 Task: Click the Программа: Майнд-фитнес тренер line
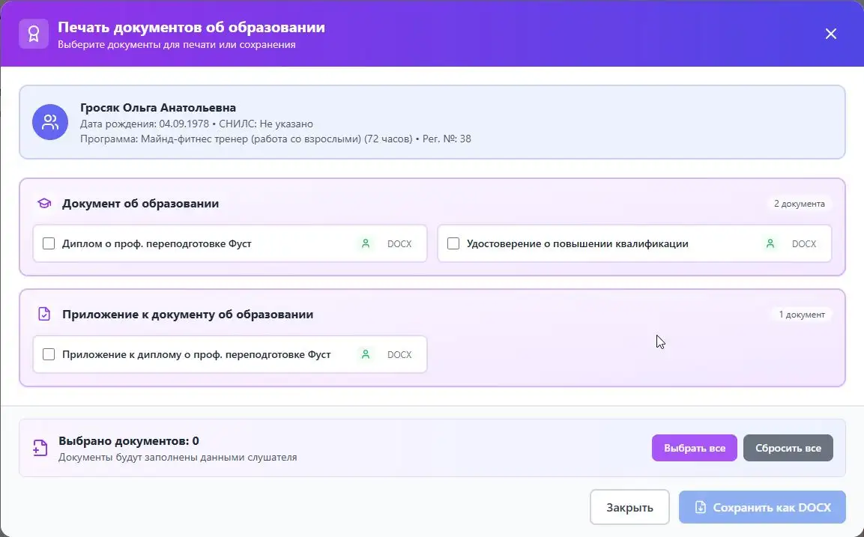(x=276, y=139)
